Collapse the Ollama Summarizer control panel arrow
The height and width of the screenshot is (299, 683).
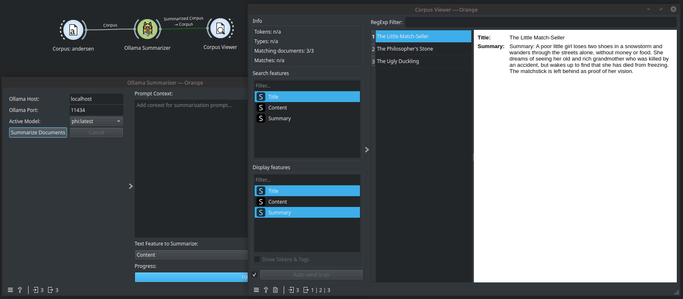(131, 186)
